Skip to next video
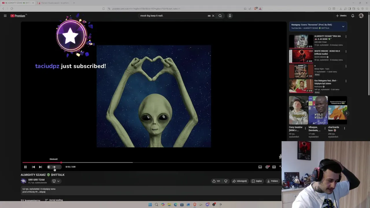Viewport: 370px width, 208px height. click(40, 167)
